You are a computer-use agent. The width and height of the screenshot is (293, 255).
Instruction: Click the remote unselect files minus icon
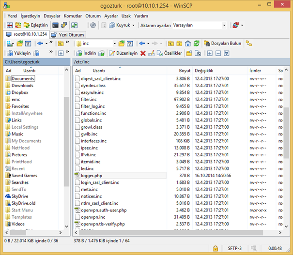[218, 53]
